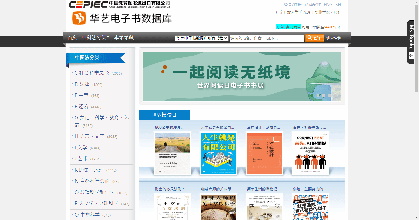Open the 財富的心靈法則 book cover
The width and height of the screenshot is (419, 220).
[x=173, y=207]
